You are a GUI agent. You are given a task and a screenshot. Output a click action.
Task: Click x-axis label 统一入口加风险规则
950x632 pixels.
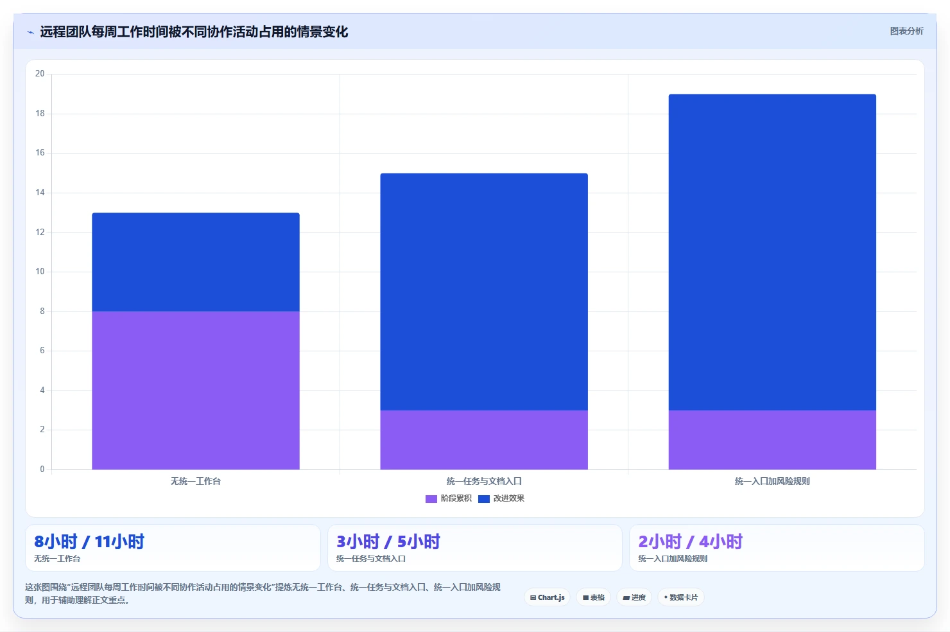point(772,481)
